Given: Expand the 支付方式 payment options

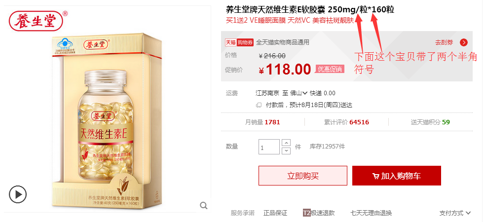Looking at the screenshot, I should point(455,213).
